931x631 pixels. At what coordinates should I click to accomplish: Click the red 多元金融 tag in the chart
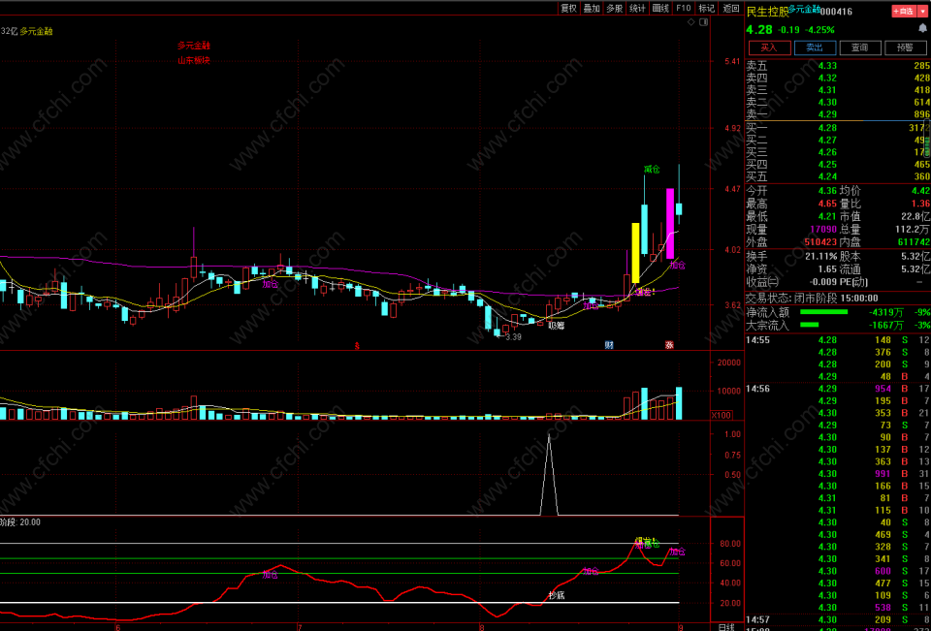pyautogui.click(x=194, y=46)
